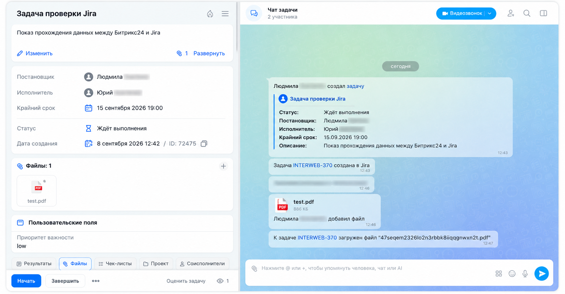This screenshot has width=565, height=294.
Task: Click Ждёт выполнения status value
Action: 122,128
